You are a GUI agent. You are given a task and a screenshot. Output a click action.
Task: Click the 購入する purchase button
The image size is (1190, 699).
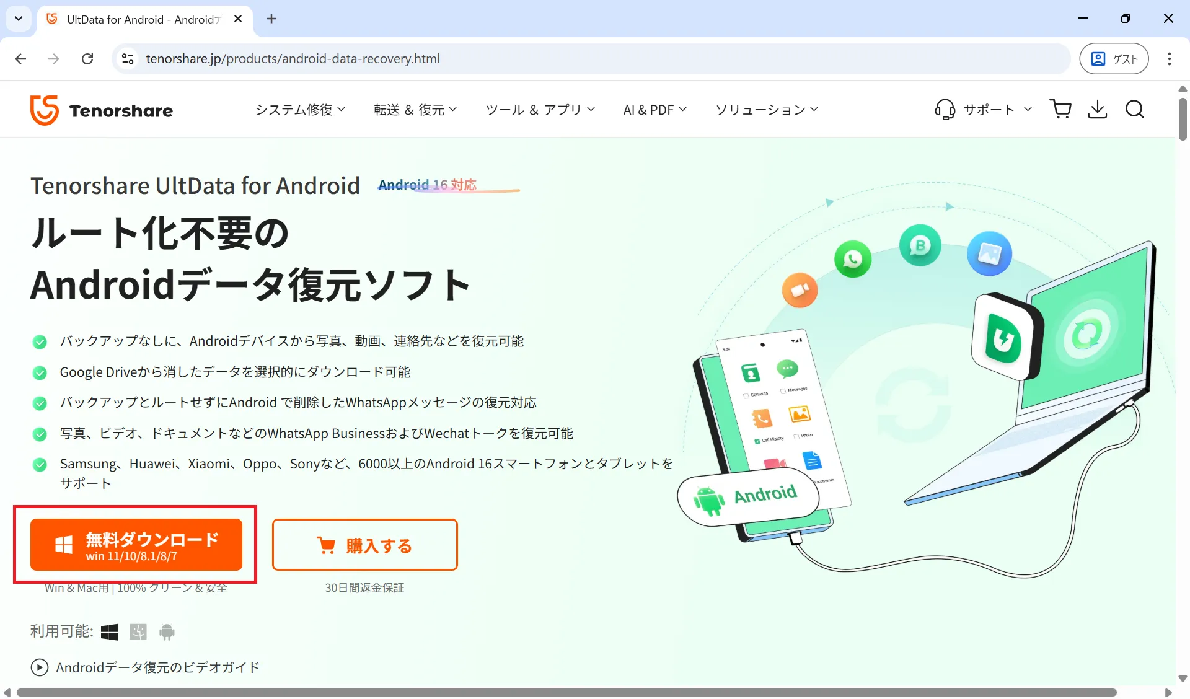click(364, 545)
